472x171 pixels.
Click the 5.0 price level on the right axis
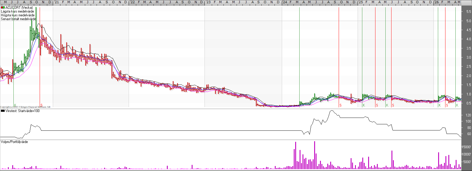point(468,21)
